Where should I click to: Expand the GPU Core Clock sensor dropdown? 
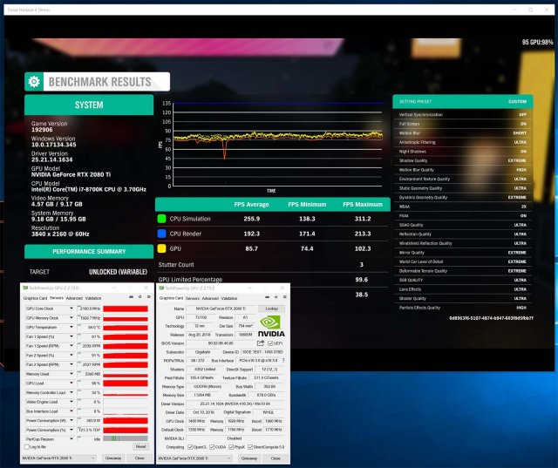pyautogui.click(x=71, y=309)
